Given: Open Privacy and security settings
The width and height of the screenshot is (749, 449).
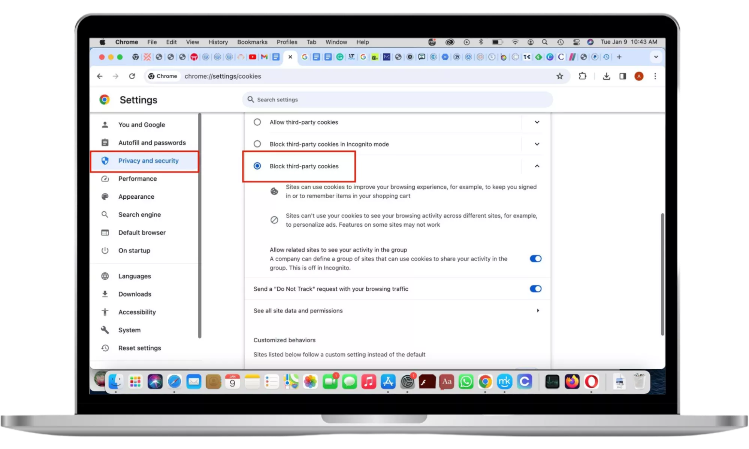Looking at the screenshot, I should [144, 161].
